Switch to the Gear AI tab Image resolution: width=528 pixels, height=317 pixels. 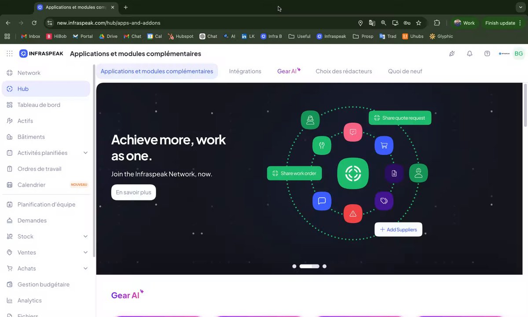pyautogui.click(x=289, y=71)
